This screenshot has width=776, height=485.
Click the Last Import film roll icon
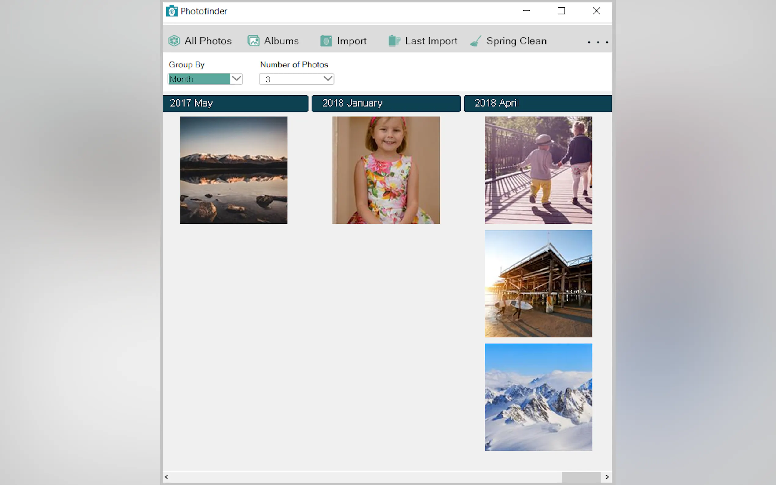point(394,41)
